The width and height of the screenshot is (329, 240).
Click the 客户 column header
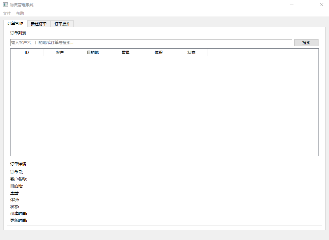point(60,53)
